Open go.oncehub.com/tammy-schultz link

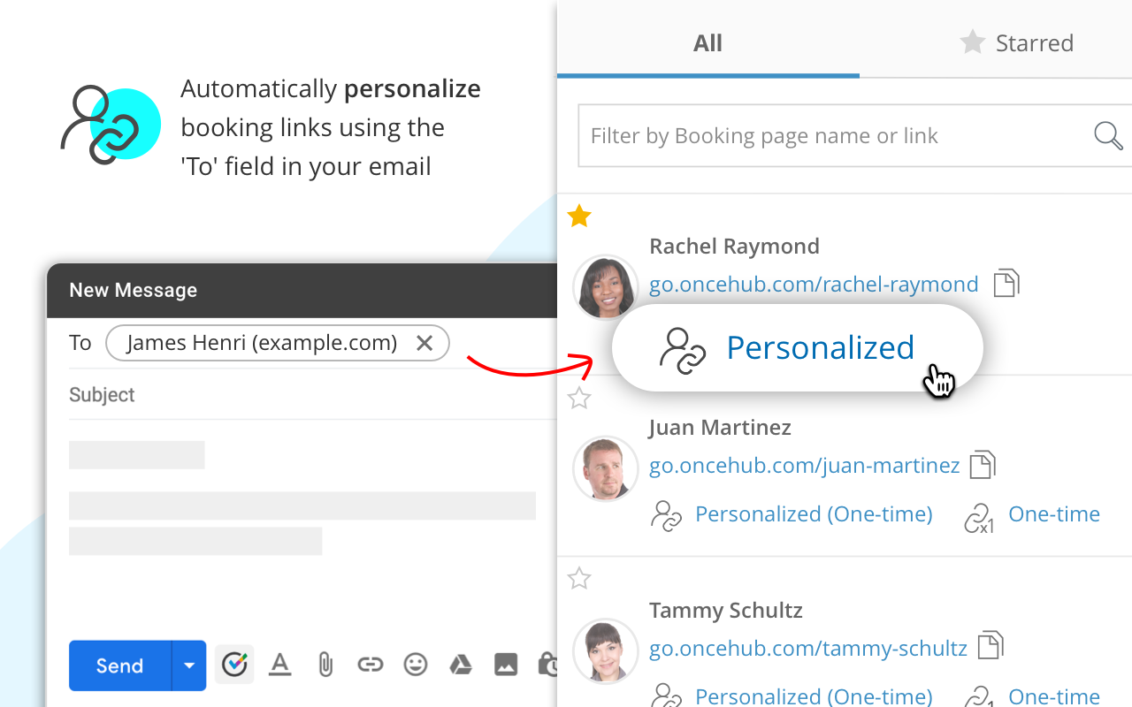point(807,648)
